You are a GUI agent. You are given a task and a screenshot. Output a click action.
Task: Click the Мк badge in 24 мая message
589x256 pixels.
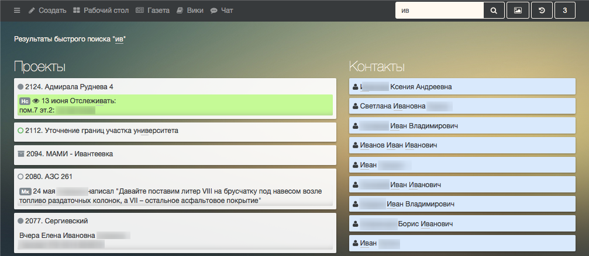(25, 192)
